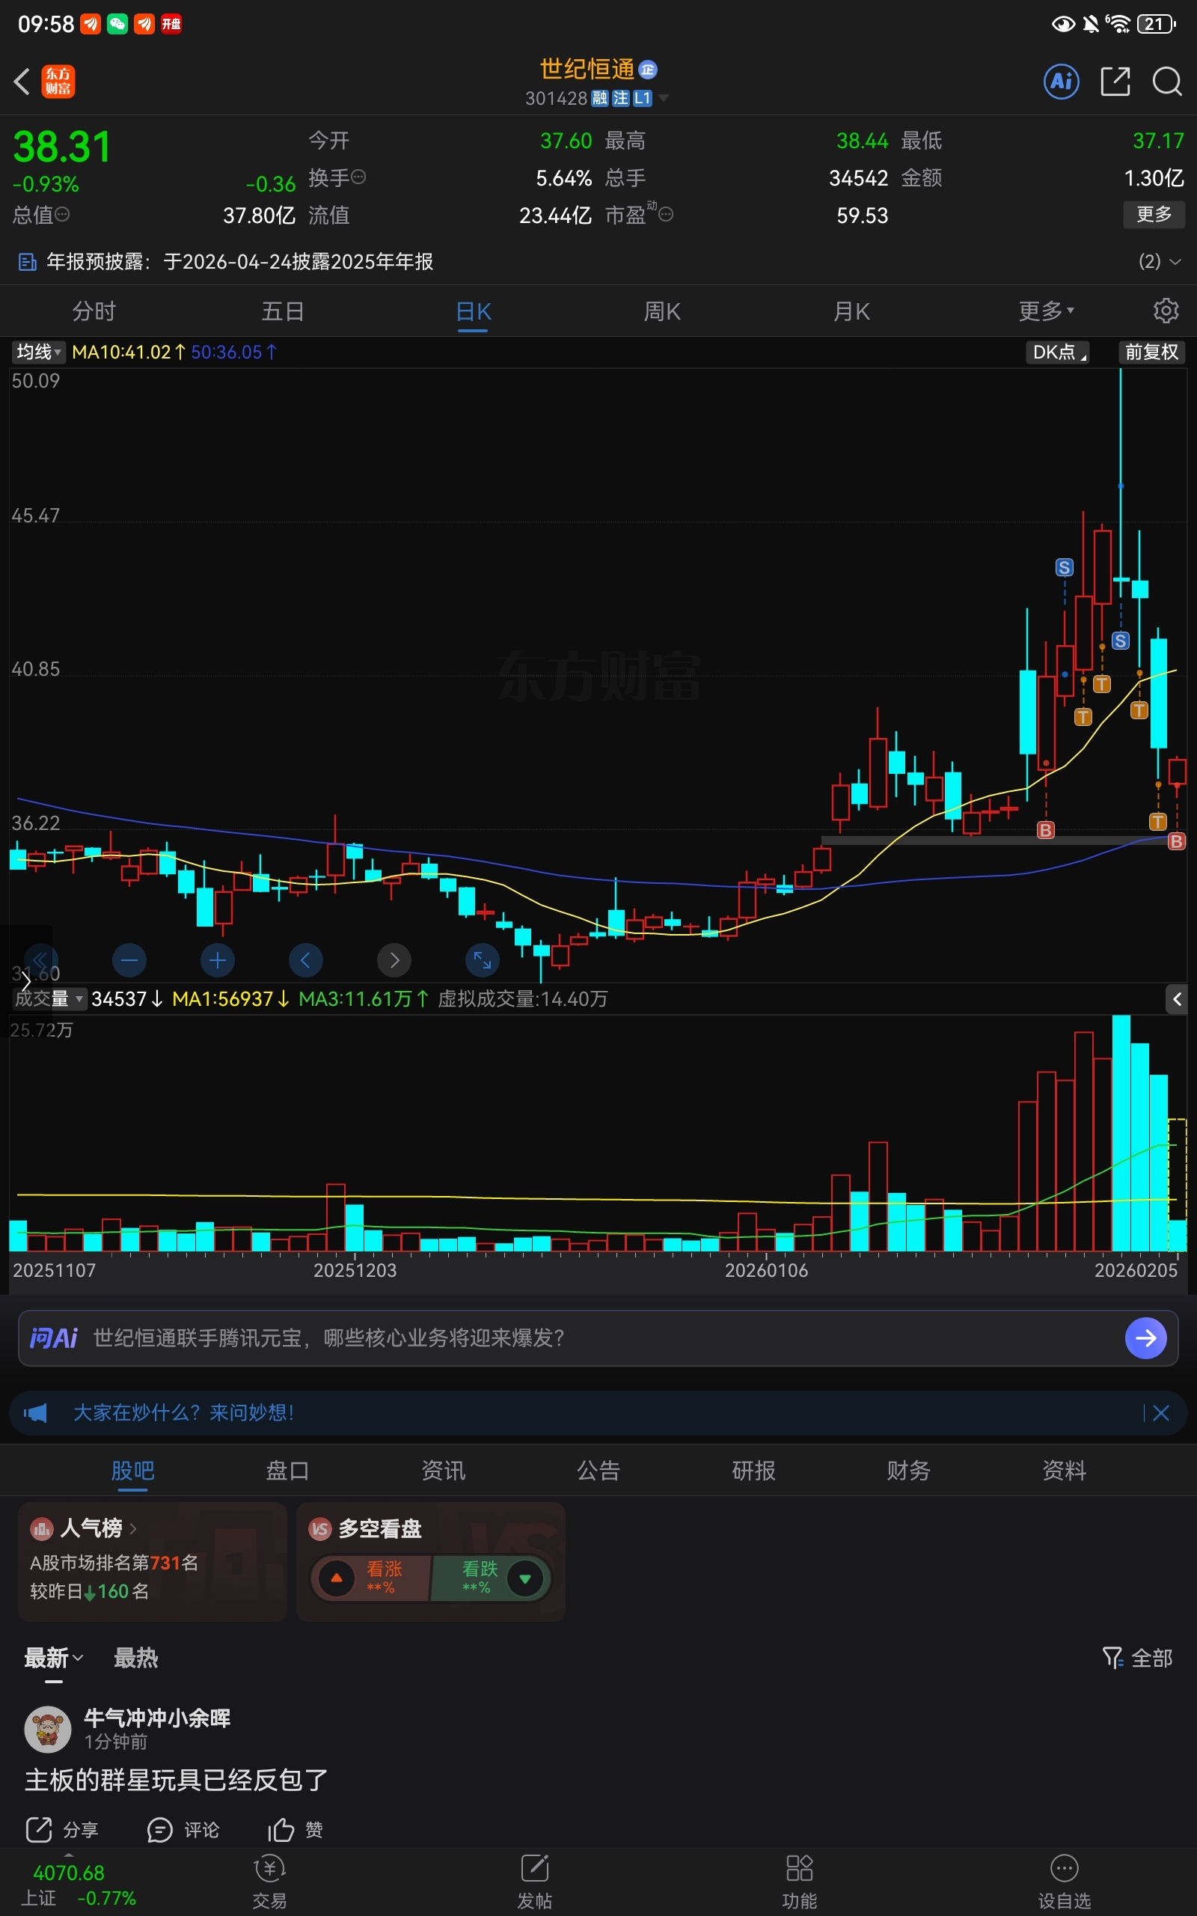The image size is (1197, 1916).
Task: Tap the zoom-out minus chart control
Action: tap(130, 960)
